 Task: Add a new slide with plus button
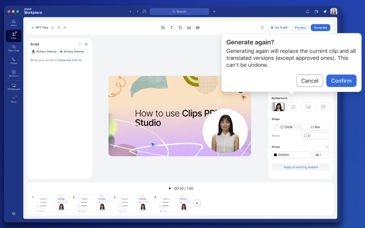point(197,203)
